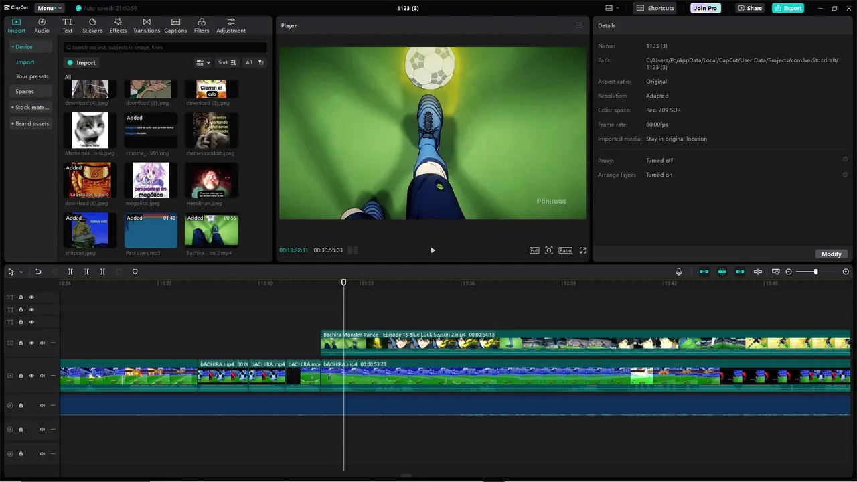857x482 pixels.
Task: Click the info icon beside Proxy
Action: coord(845,159)
